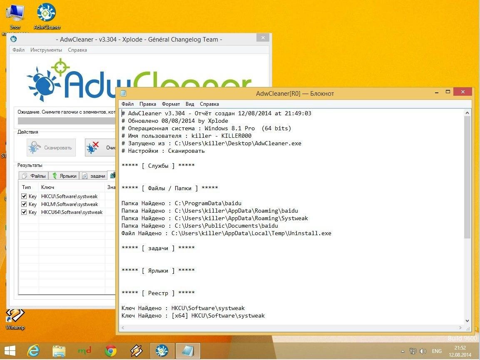Click the Windows Start button

pyautogui.click(x=10, y=351)
